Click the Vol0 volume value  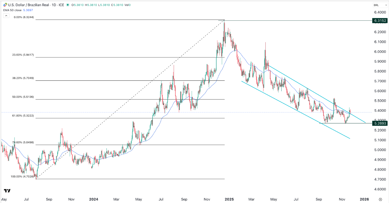coord(127,5)
